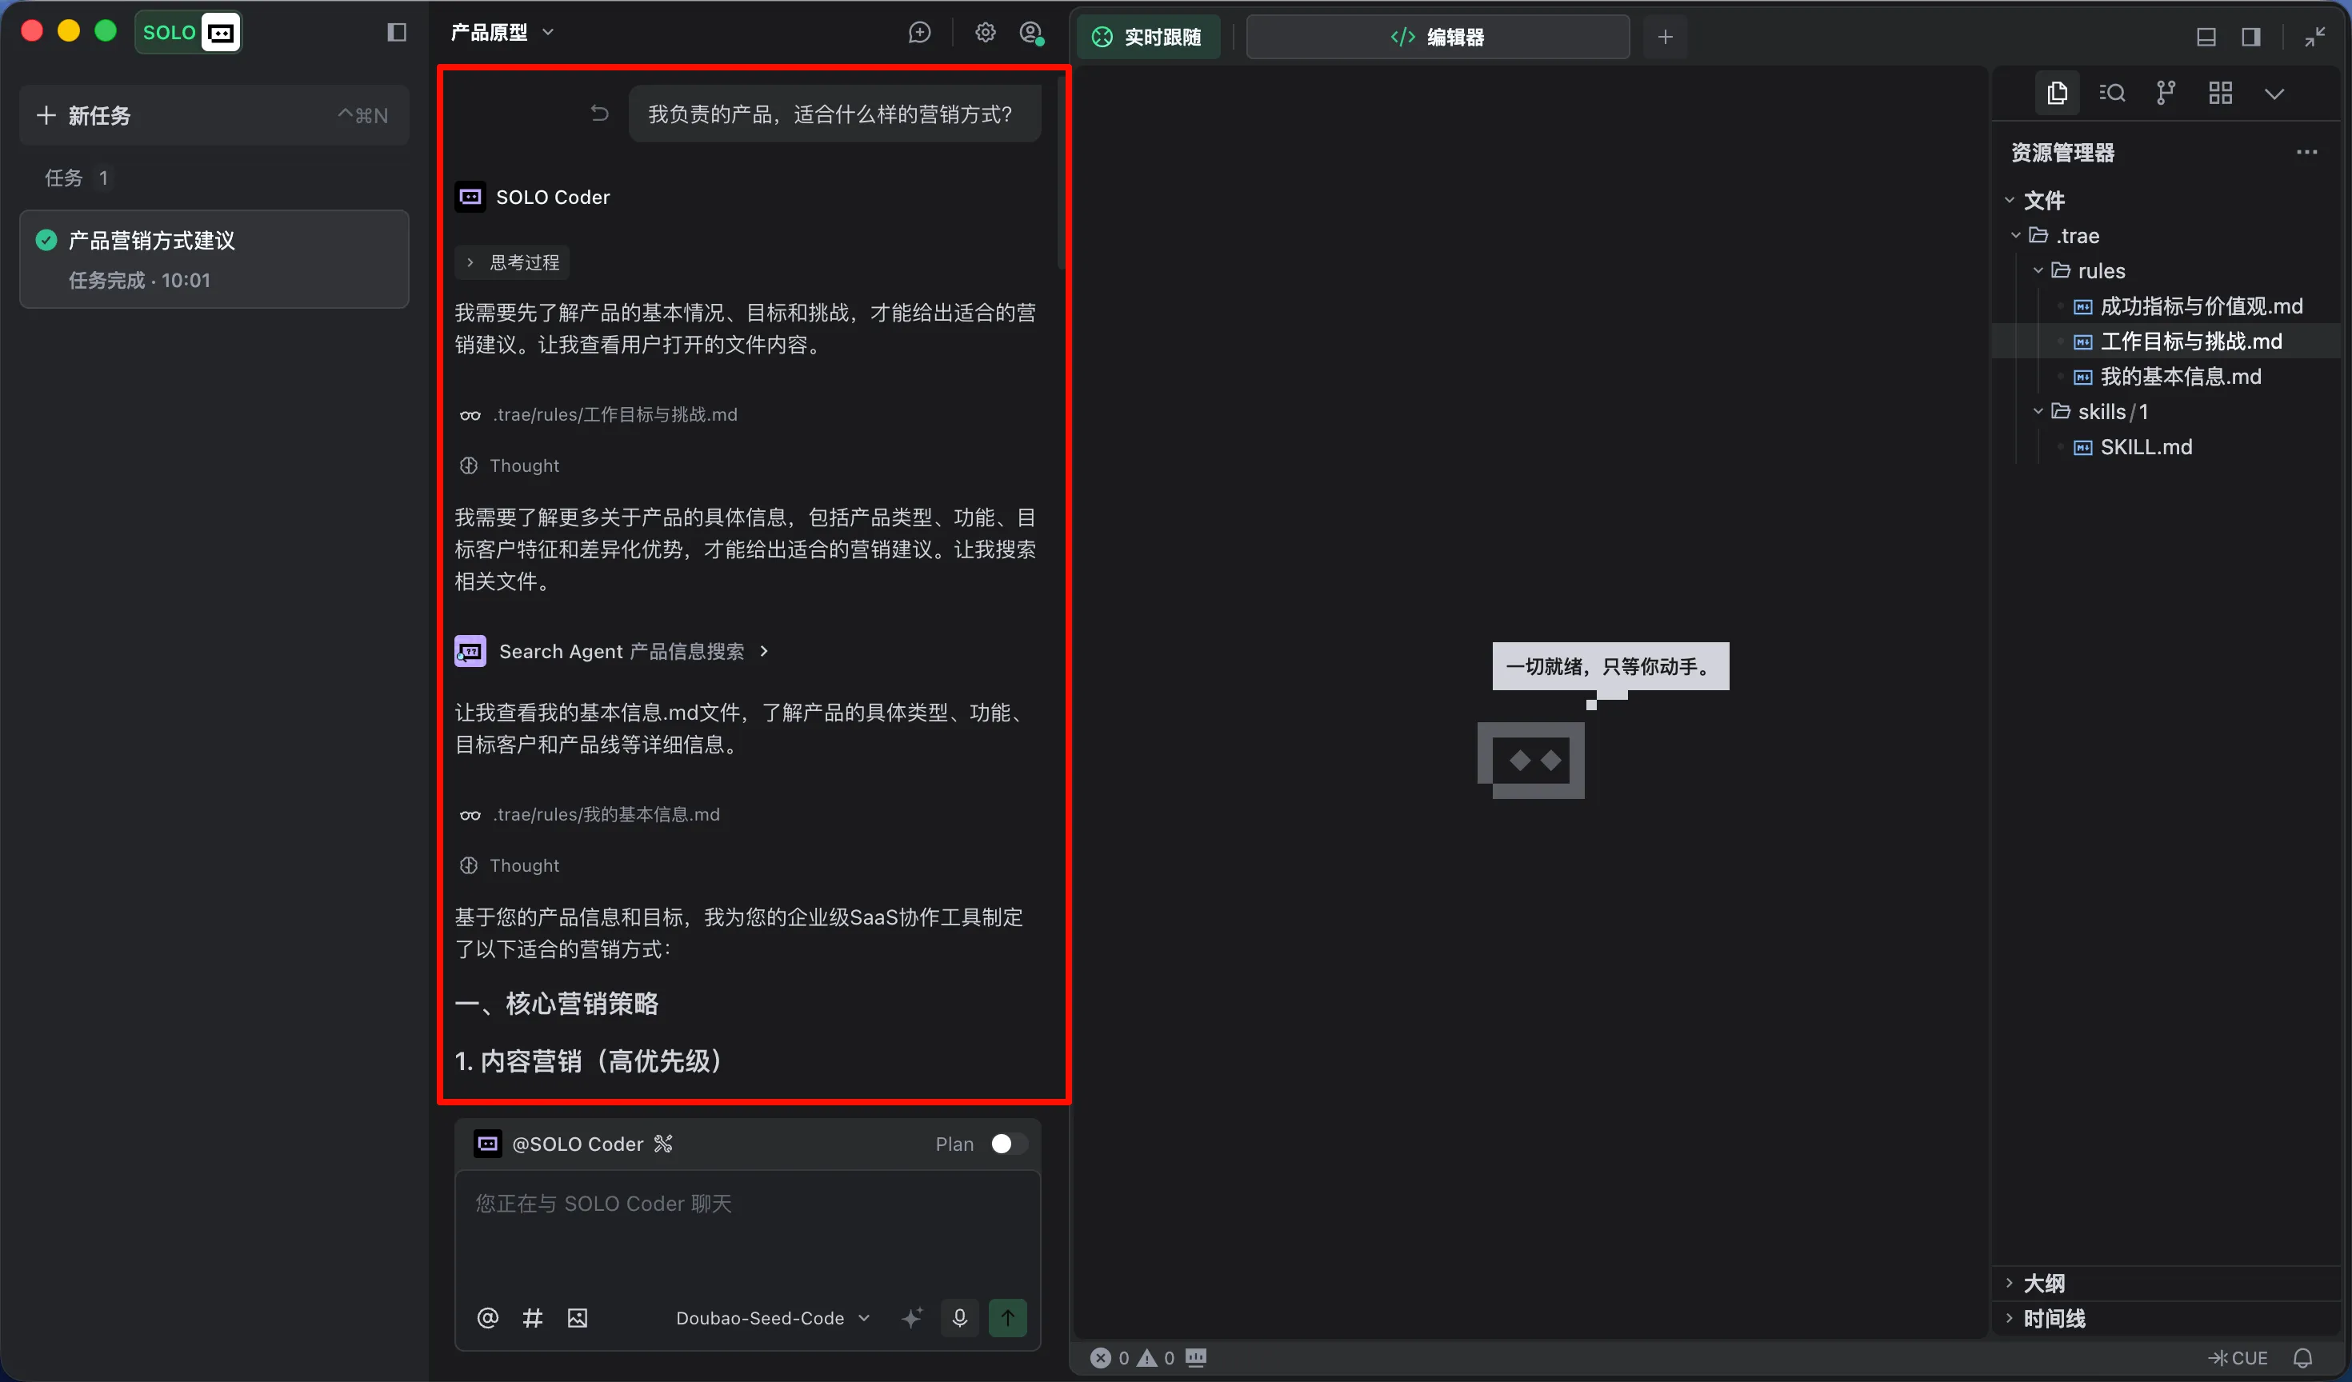The height and width of the screenshot is (1382, 2352).
Task: Open the source control branch icon
Action: (x=2166, y=94)
